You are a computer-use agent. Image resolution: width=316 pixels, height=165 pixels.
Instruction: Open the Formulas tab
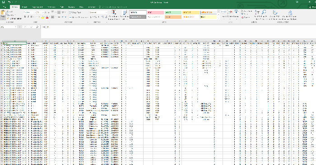pyautogui.click(x=51, y=7)
